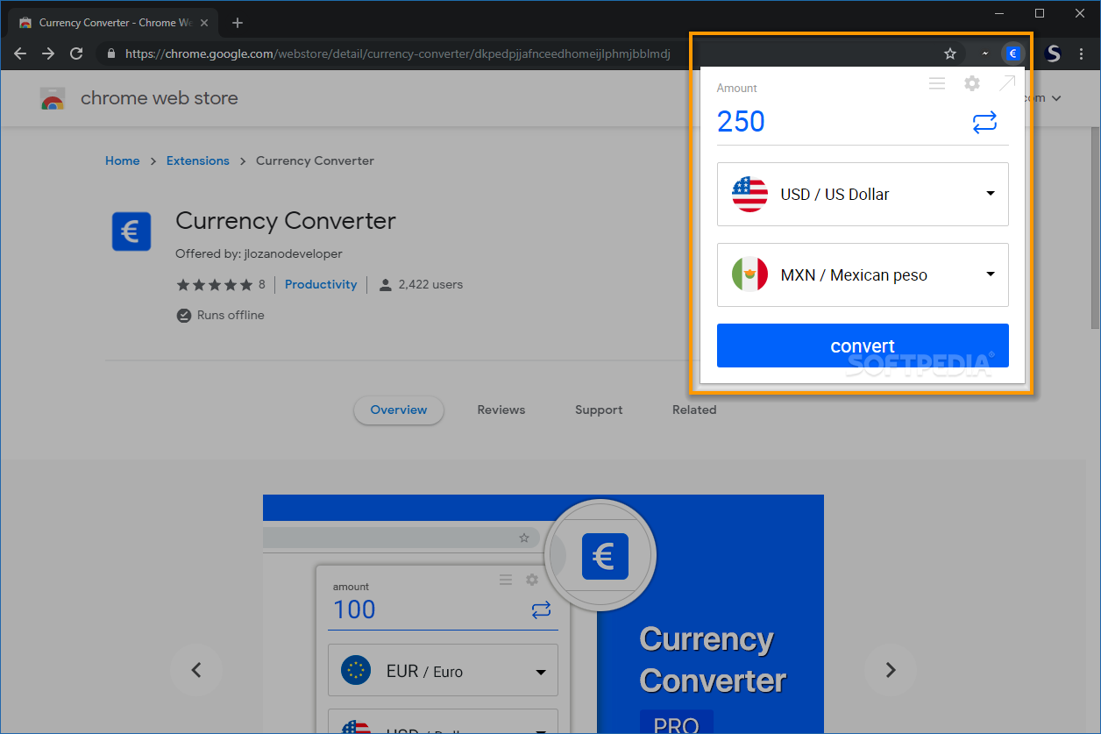Open the Chrome three-dot menu

click(1081, 53)
